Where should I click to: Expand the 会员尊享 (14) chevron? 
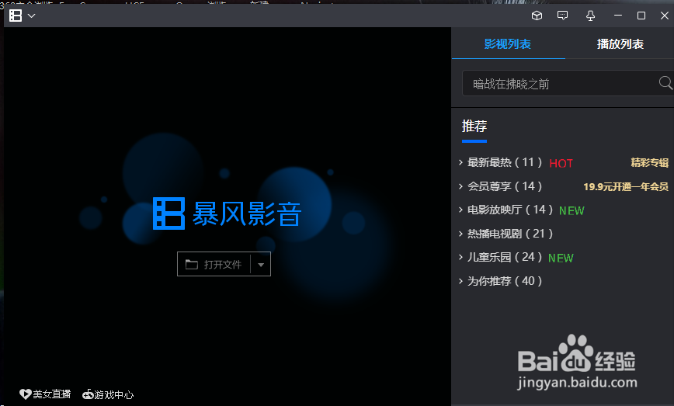(x=460, y=186)
